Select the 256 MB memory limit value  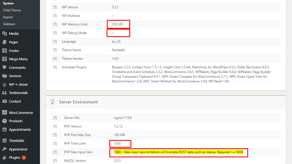point(117,24)
